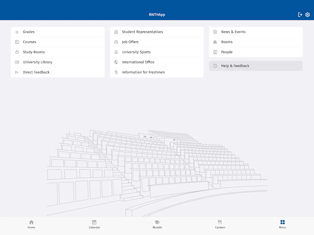The height and width of the screenshot is (235, 314).
Task: Select the globe icon for International Office
Action: 116,62
